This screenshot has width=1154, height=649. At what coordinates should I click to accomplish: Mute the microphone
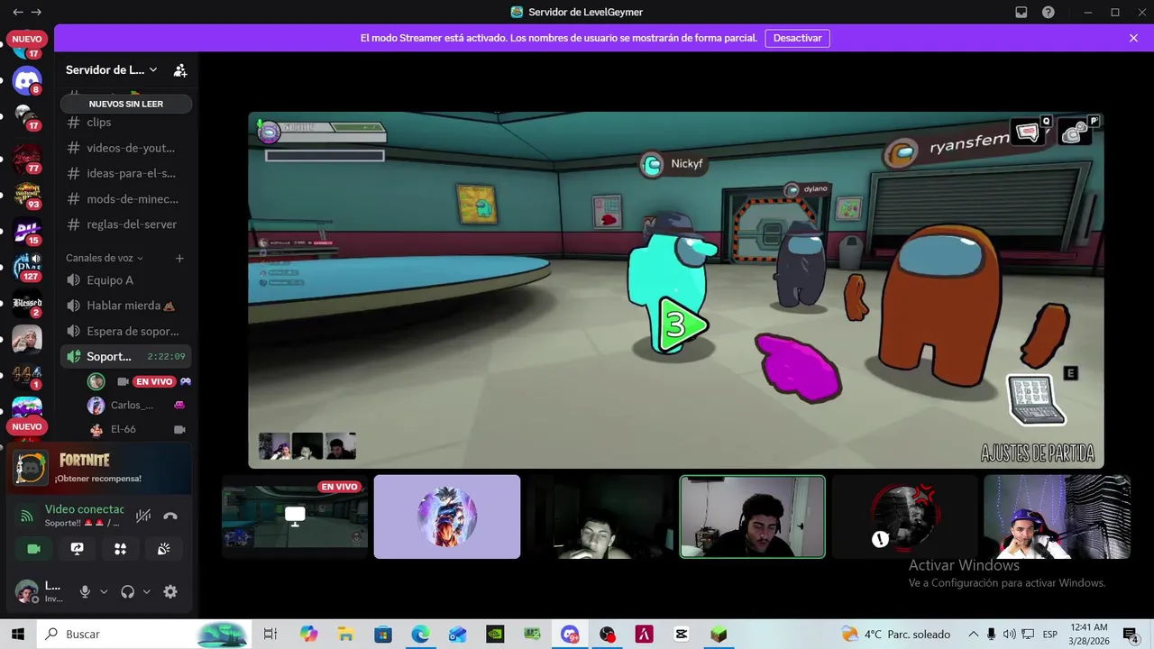(85, 591)
